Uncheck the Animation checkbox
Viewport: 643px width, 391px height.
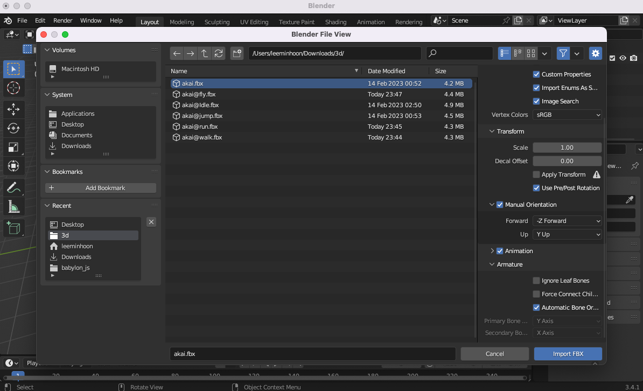coord(499,251)
